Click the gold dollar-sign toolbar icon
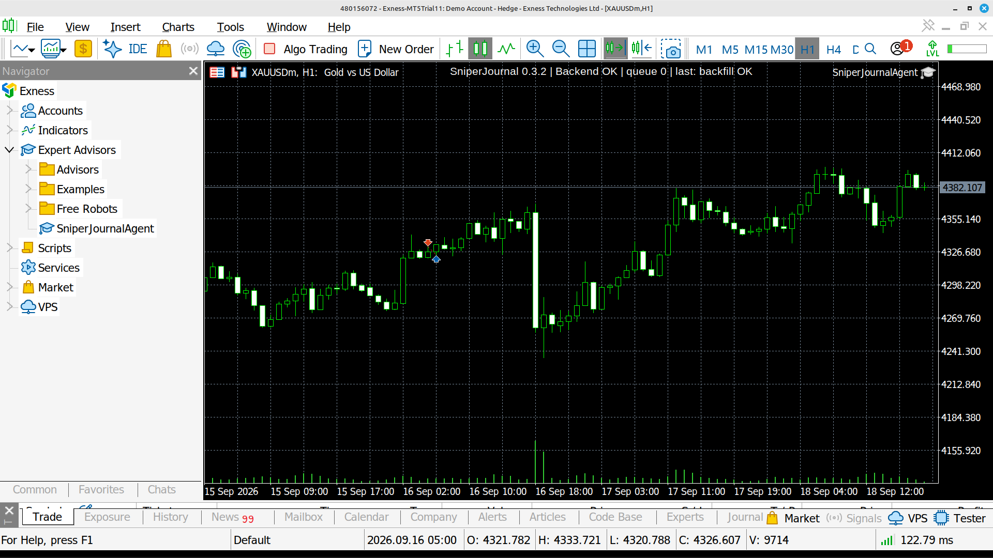The width and height of the screenshot is (993, 558). pos(83,49)
